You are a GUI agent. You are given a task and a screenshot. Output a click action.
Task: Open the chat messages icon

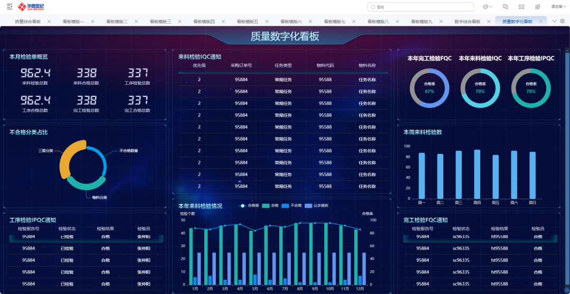(505, 7)
